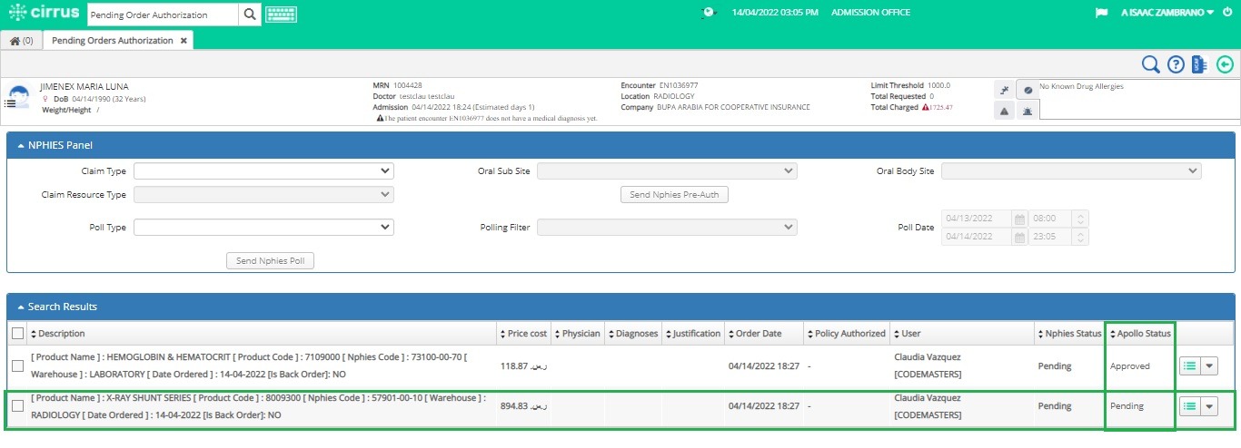Open the Claim Resource Type dropdown
This screenshot has width=1241, height=448.
pos(263,194)
